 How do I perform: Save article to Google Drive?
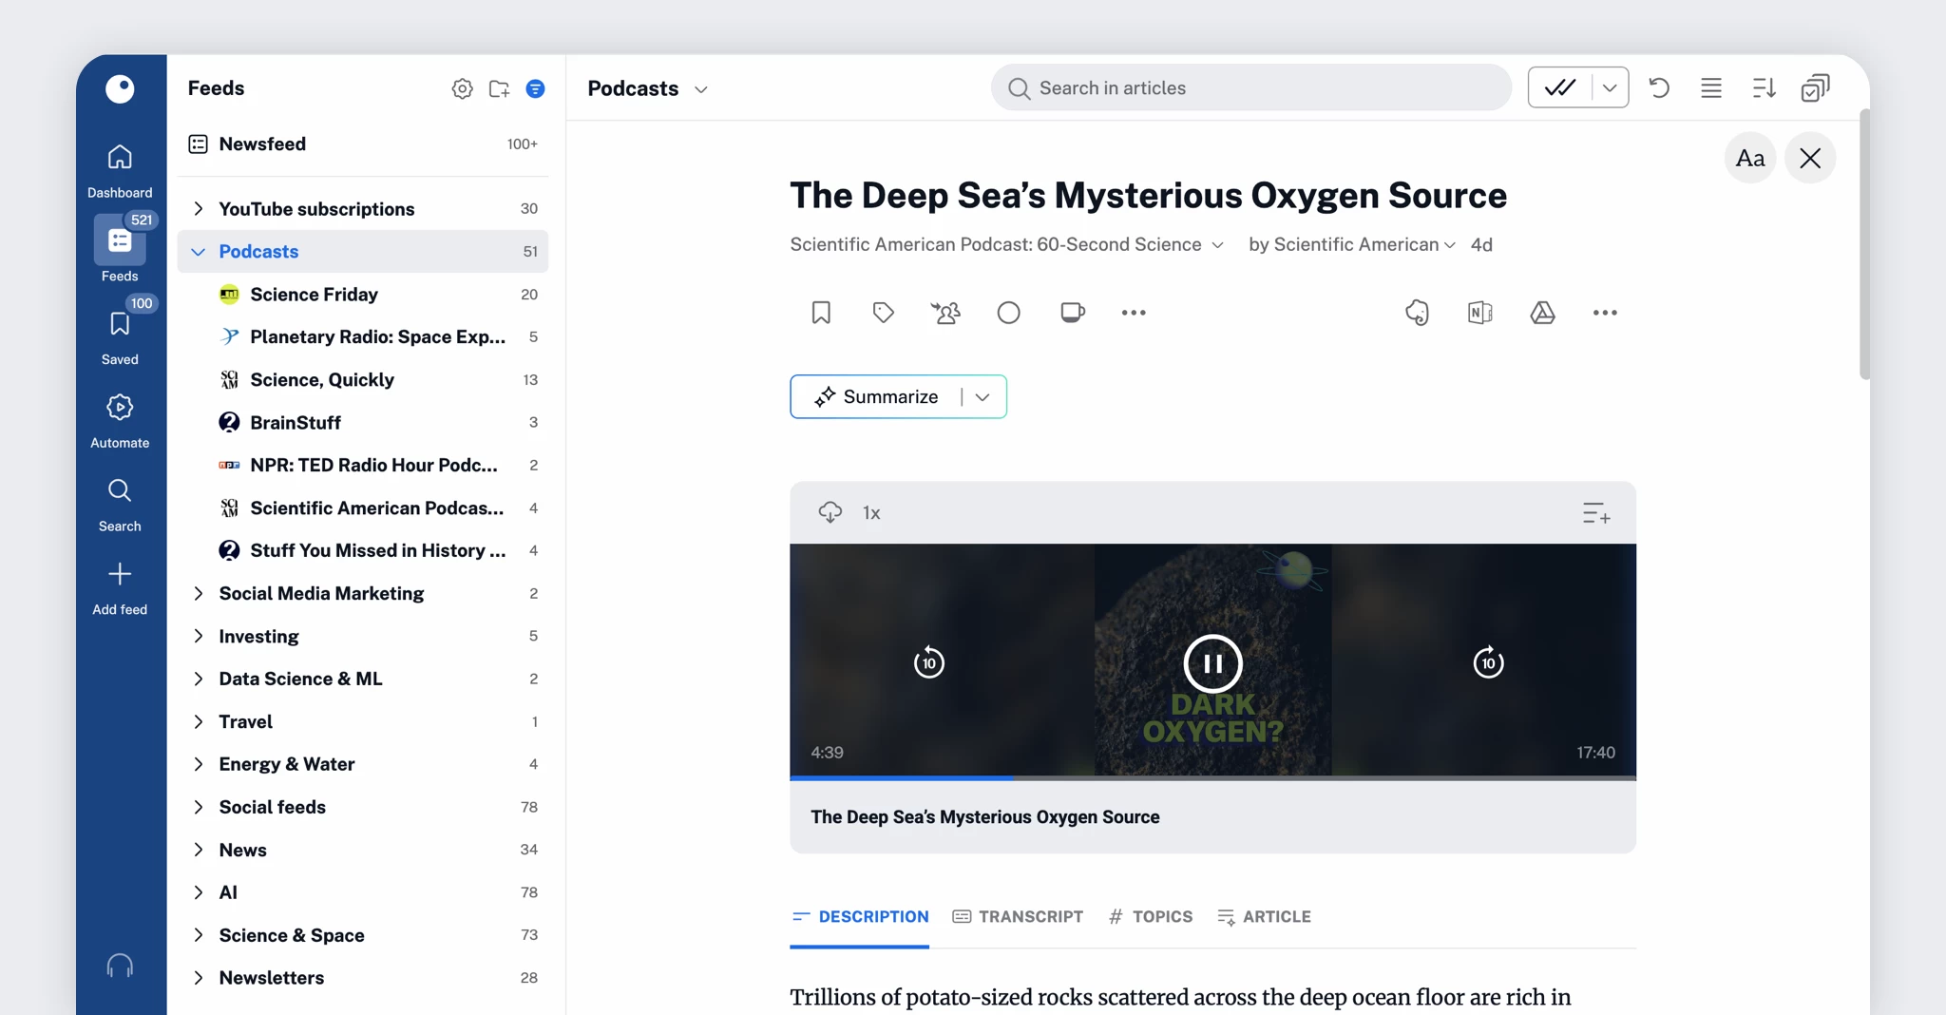click(x=1542, y=312)
